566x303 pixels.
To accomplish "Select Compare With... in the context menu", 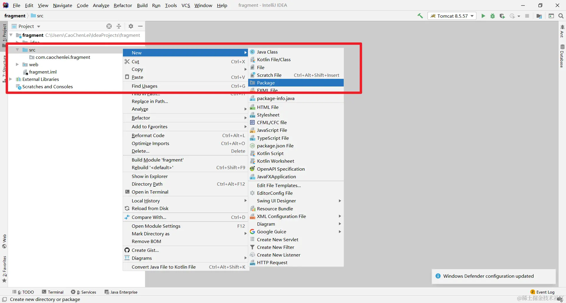I will point(185,217).
